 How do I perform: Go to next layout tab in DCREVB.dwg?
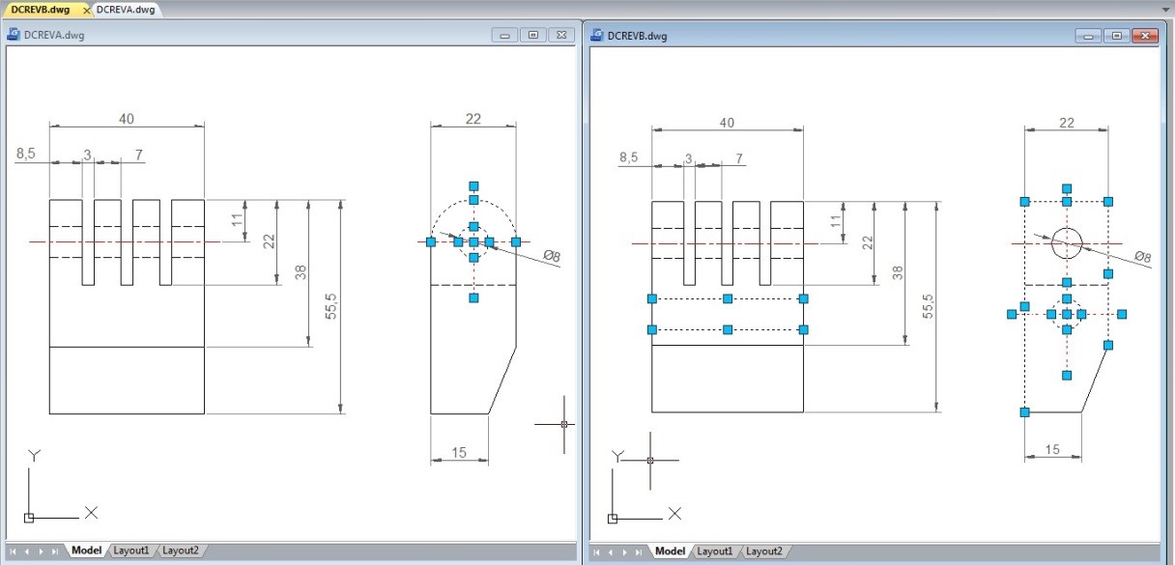pyautogui.click(x=624, y=551)
